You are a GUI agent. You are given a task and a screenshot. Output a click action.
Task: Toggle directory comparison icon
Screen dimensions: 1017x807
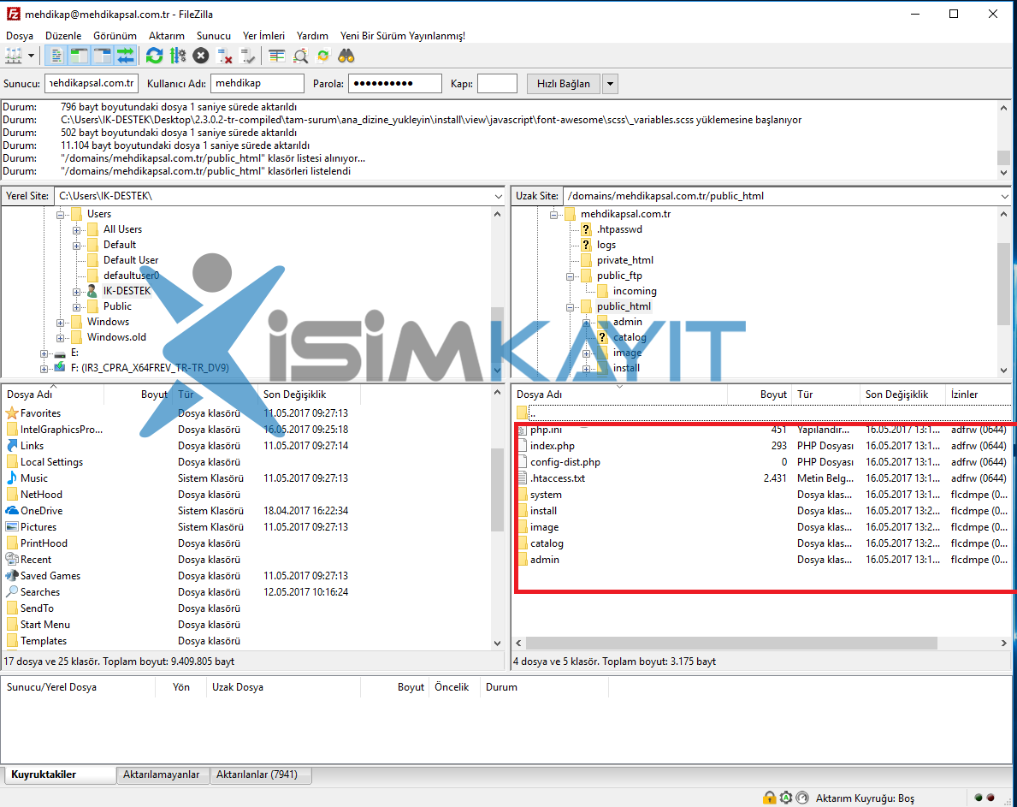pyautogui.click(x=300, y=56)
